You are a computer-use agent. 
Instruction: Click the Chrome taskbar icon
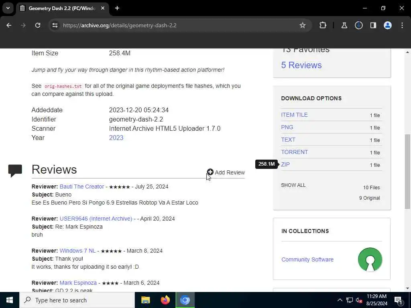(185, 300)
